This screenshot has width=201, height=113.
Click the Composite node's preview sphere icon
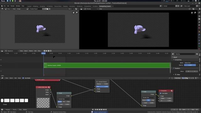pyautogui.click(x=172, y=91)
